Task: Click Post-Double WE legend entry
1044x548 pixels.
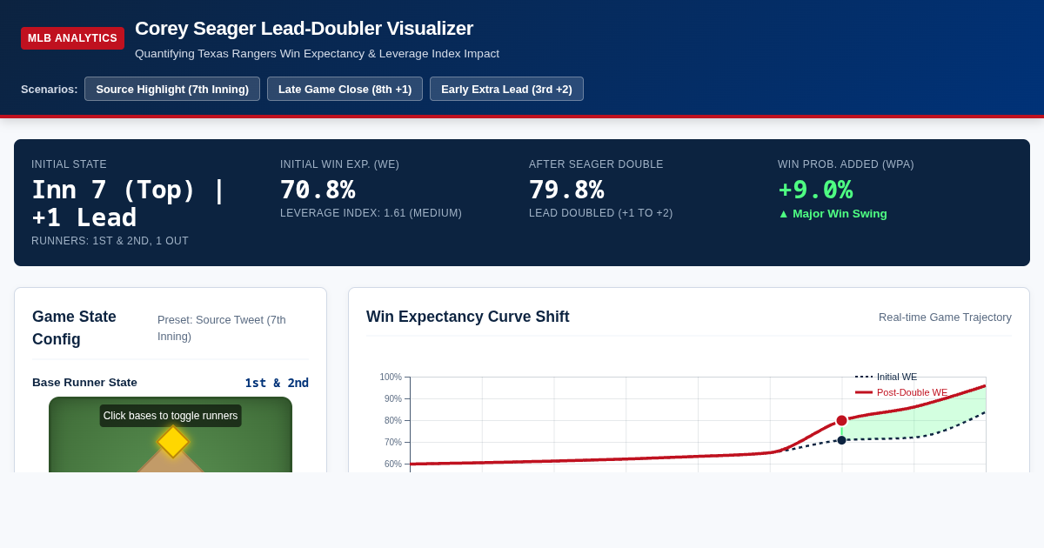Action: point(901,392)
